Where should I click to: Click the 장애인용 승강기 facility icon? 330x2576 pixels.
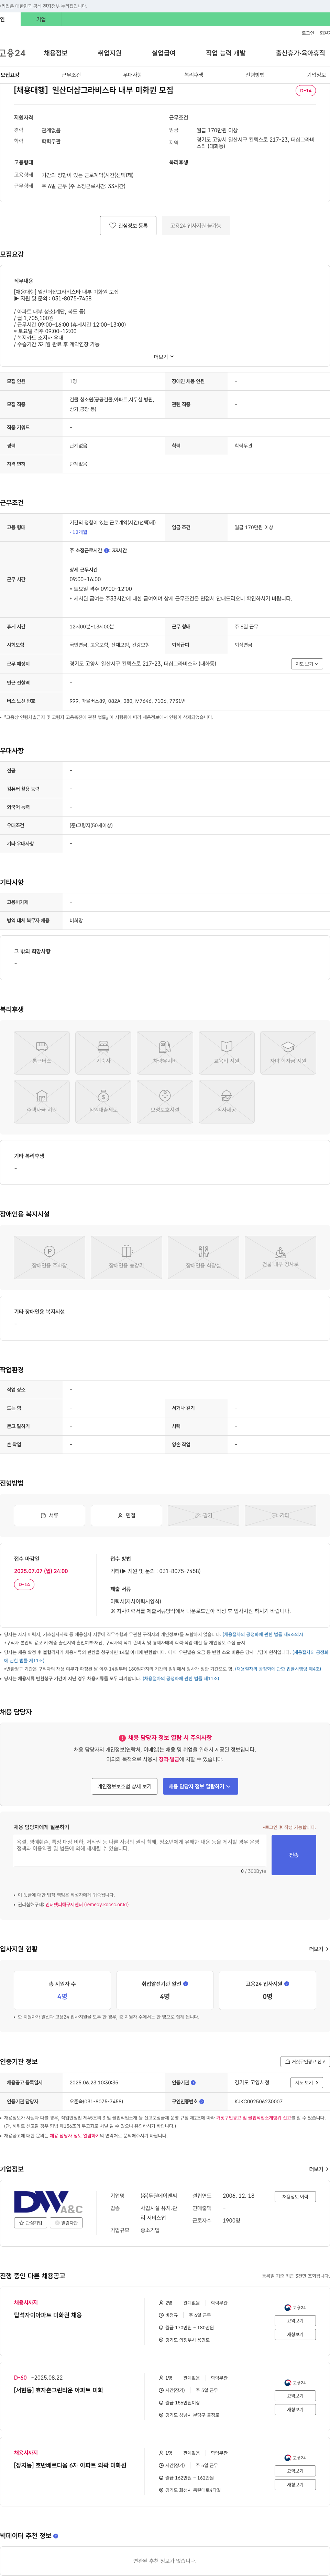click(126, 1257)
